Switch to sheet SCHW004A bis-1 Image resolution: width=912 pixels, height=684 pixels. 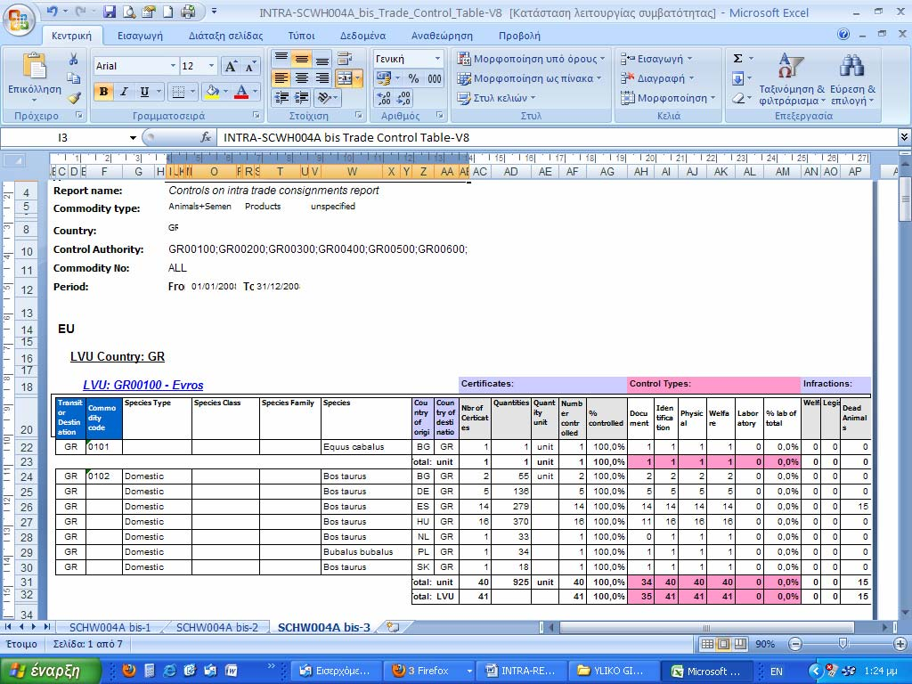[x=110, y=628]
